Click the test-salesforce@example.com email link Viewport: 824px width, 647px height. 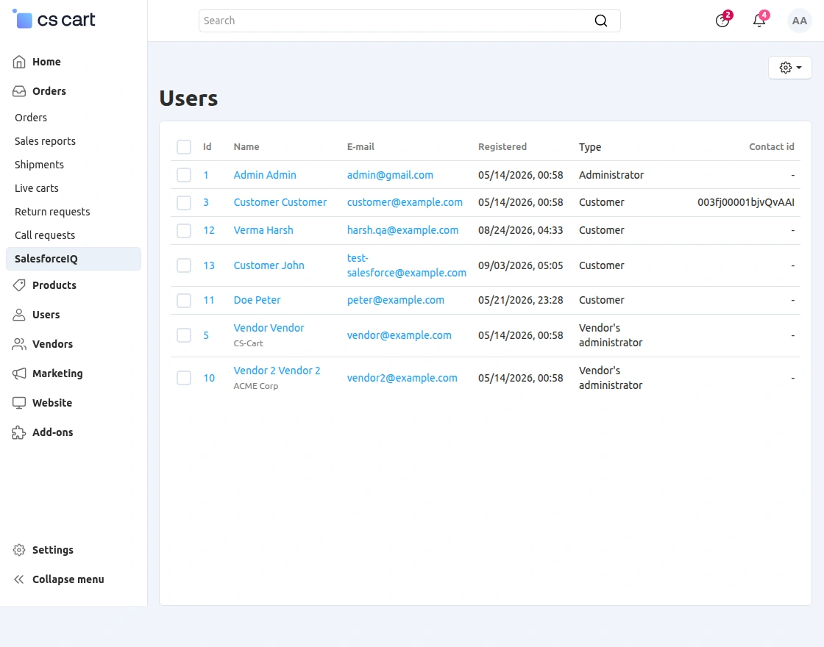(406, 265)
